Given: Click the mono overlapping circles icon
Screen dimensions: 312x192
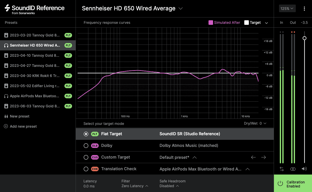Looking at the screenshot, I should 293,169.
